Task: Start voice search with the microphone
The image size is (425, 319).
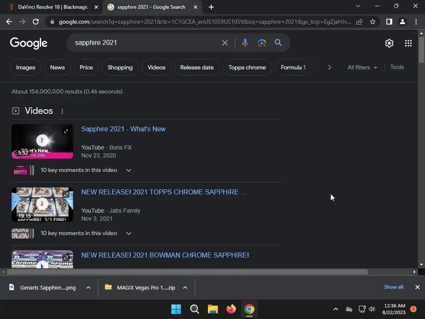Action: (245, 43)
